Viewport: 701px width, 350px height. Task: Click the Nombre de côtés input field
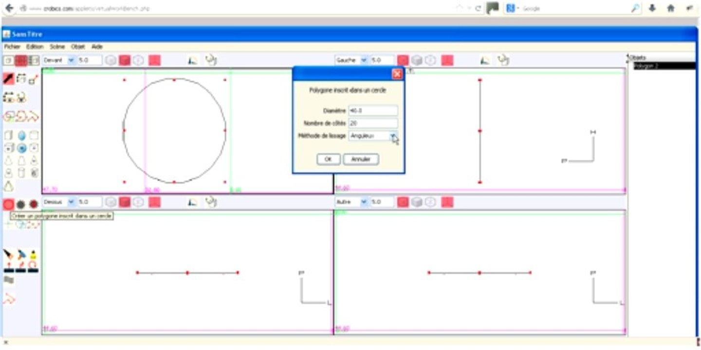(x=373, y=123)
